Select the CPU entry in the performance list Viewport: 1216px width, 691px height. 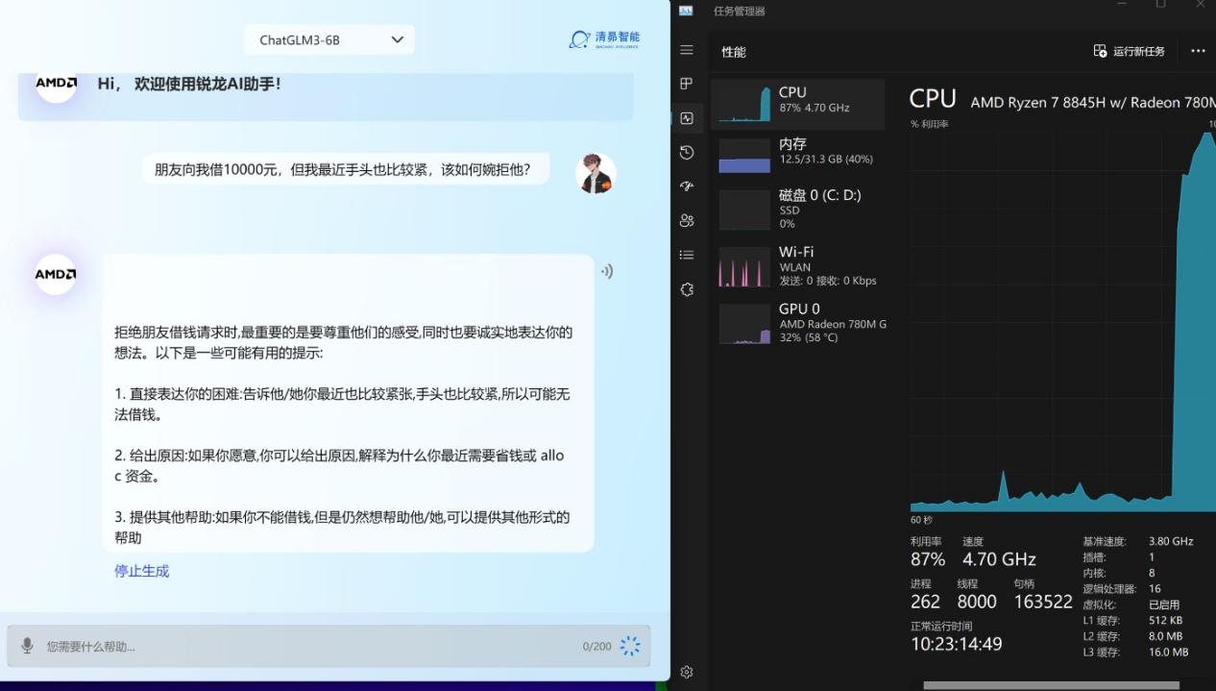pyautogui.click(x=797, y=104)
